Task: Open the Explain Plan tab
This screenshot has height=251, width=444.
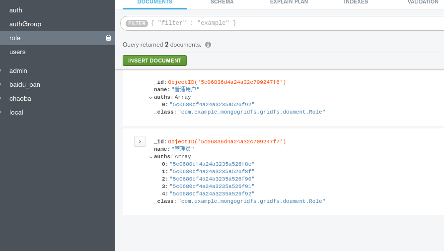Action: pyautogui.click(x=289, y=2)
